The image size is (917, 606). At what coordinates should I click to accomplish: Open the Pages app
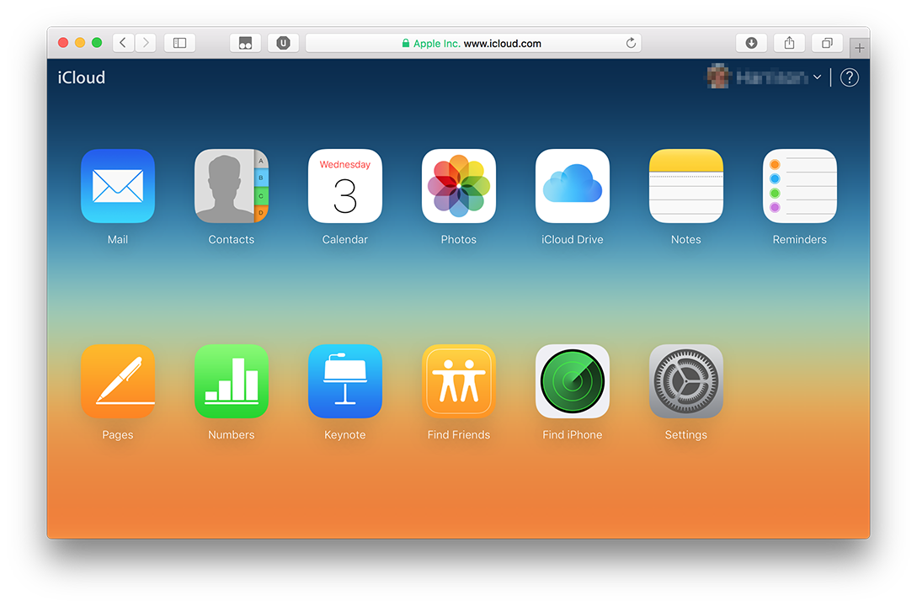coord(118,381)
